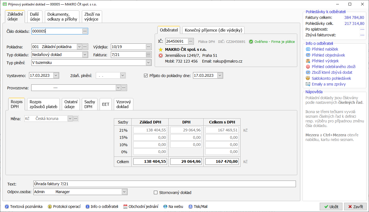The width and height of the screenshot is (369, 212).
Task: Click the yellow star favorite icon
Action: click(161, 50)
